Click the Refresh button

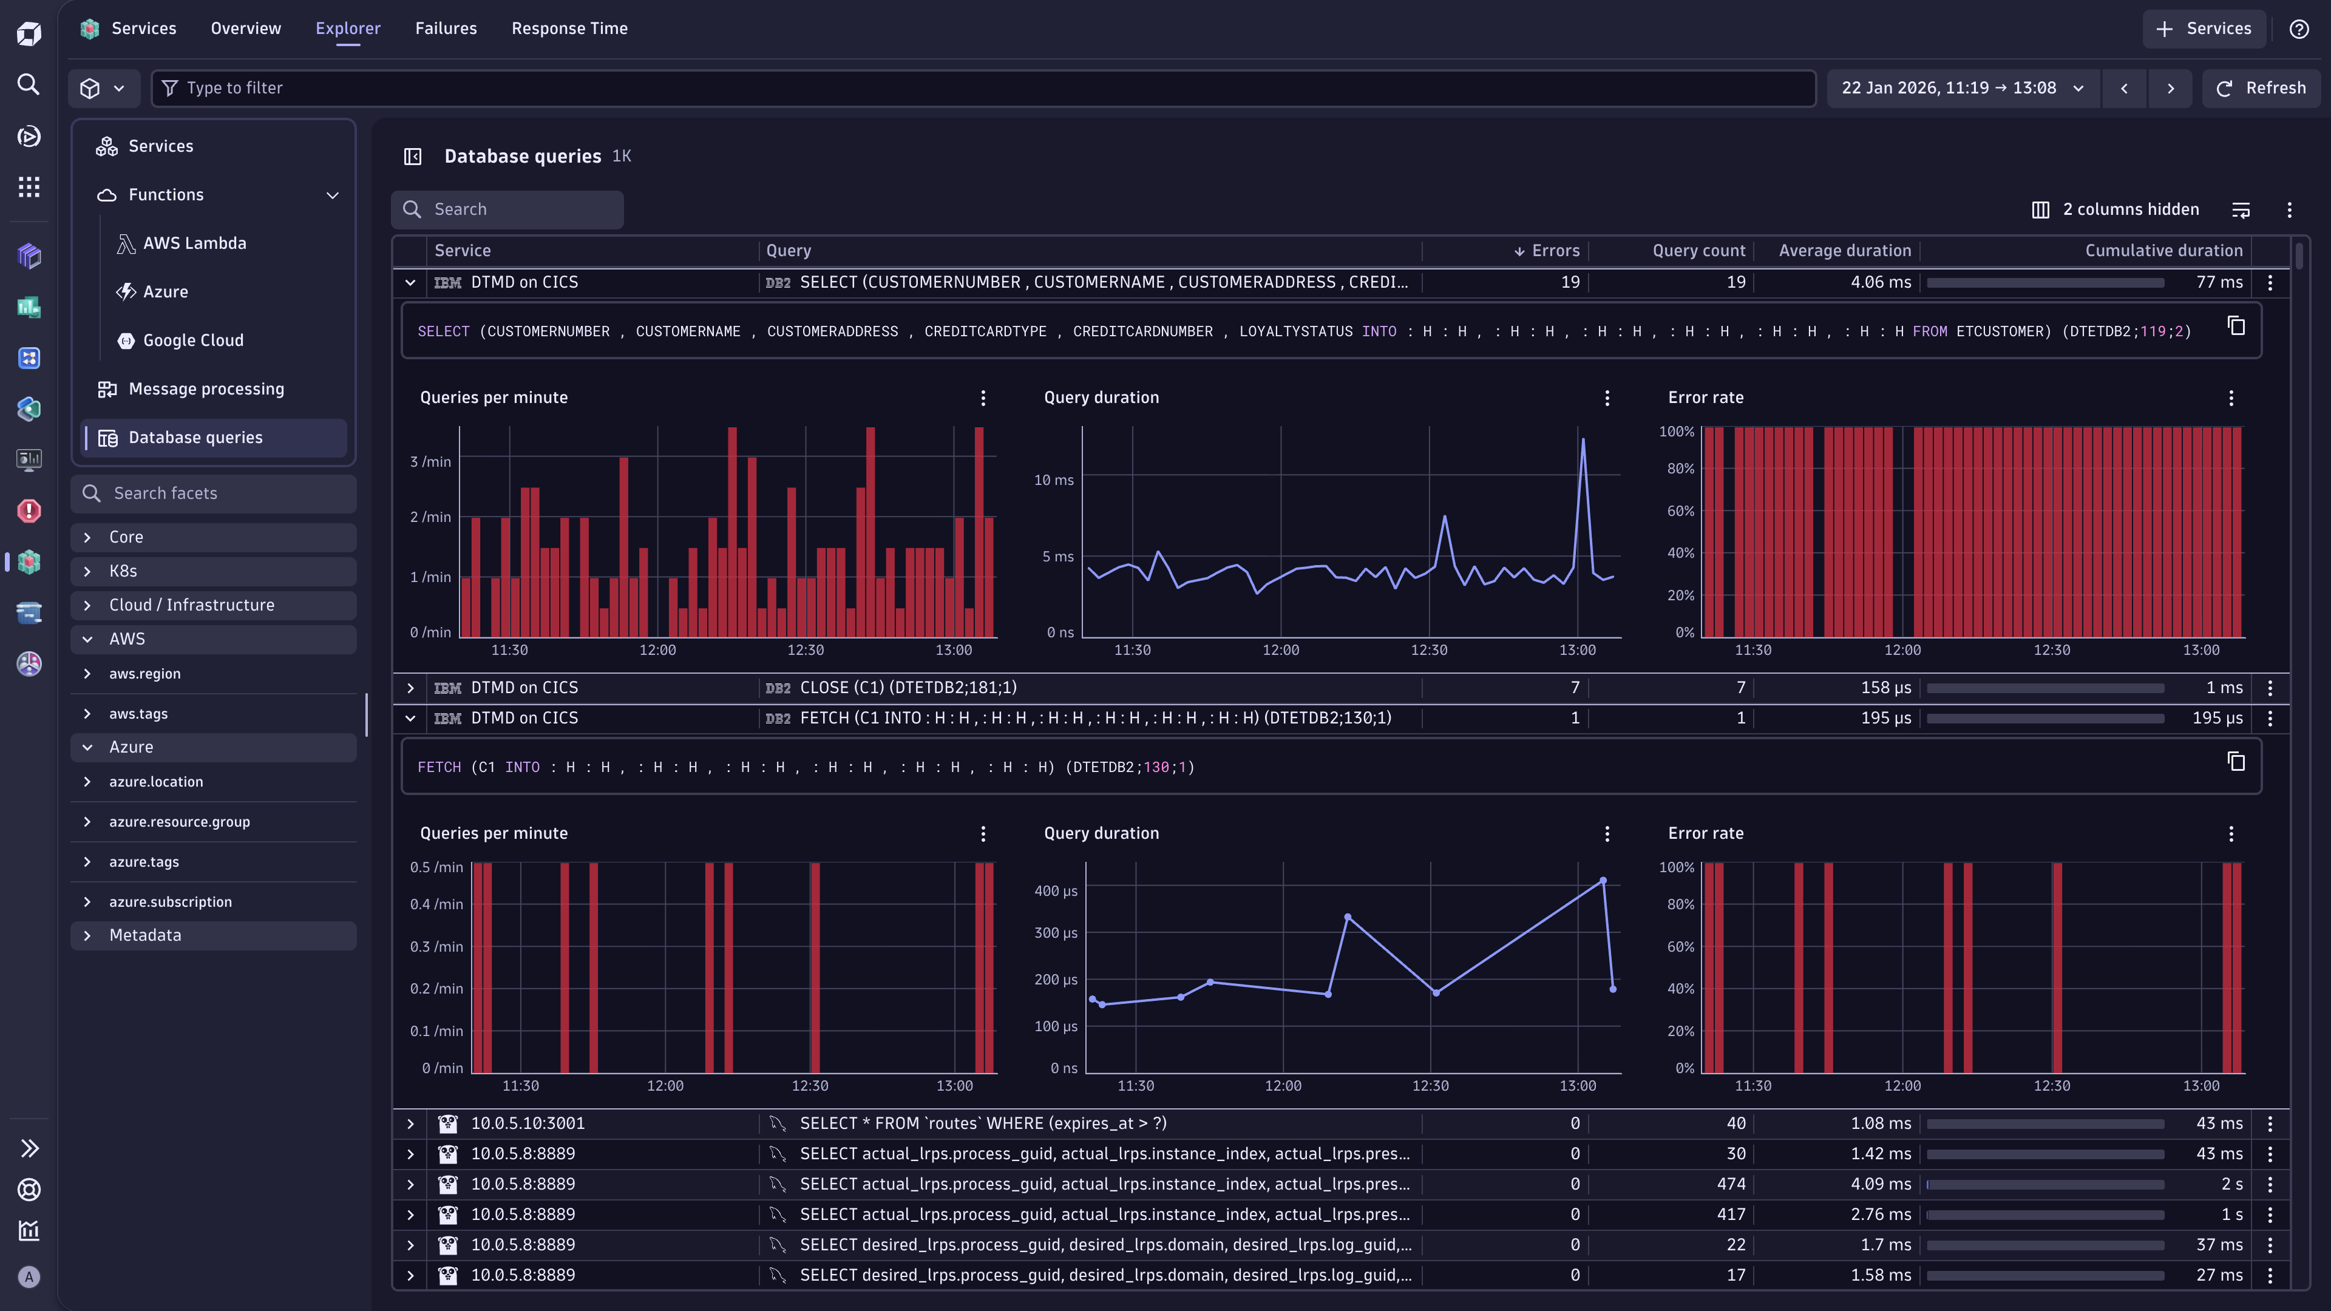coord(2261,89)
